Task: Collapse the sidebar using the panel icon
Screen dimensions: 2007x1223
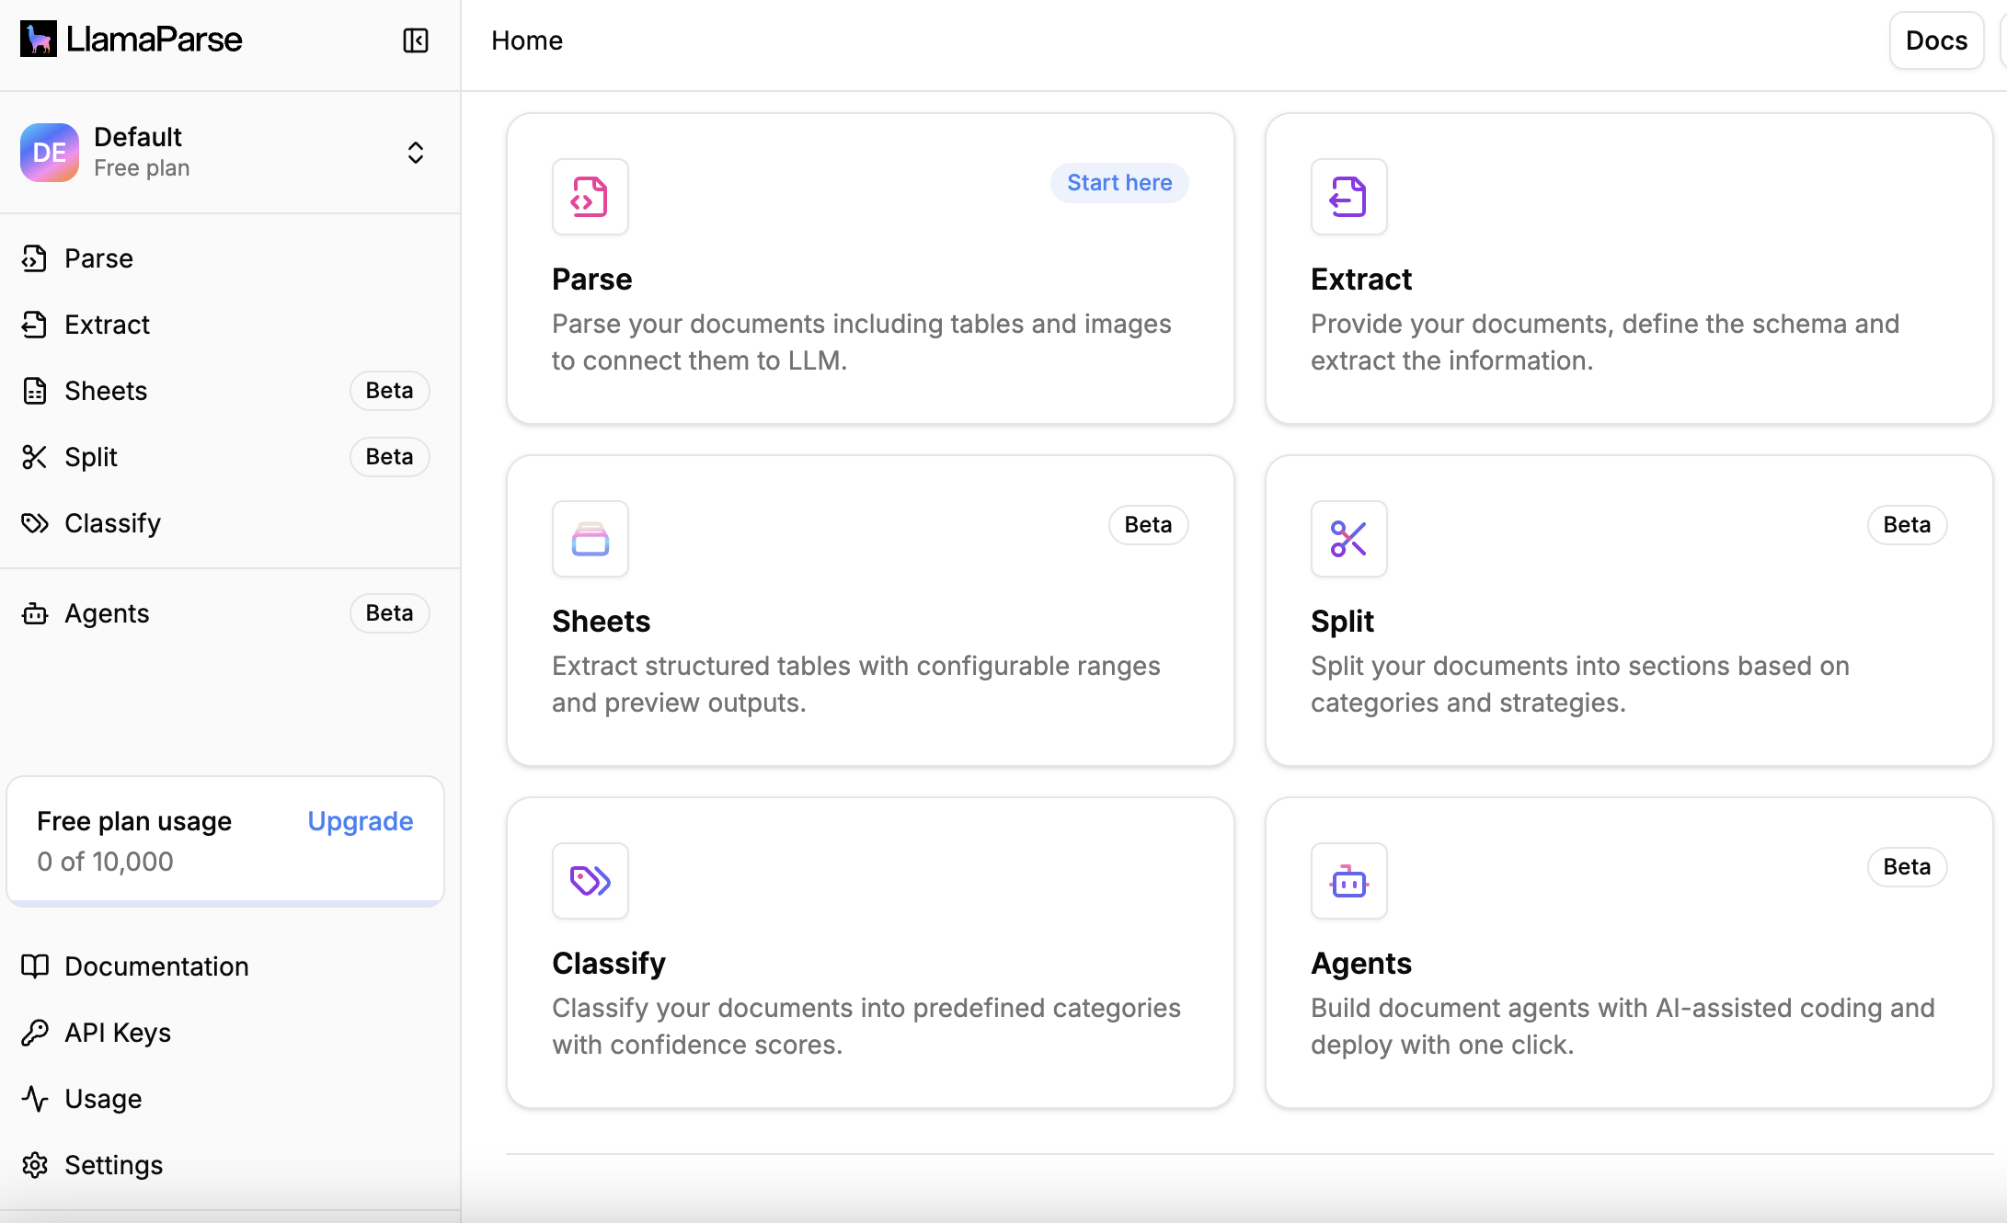Action: (x=416, y=40)
